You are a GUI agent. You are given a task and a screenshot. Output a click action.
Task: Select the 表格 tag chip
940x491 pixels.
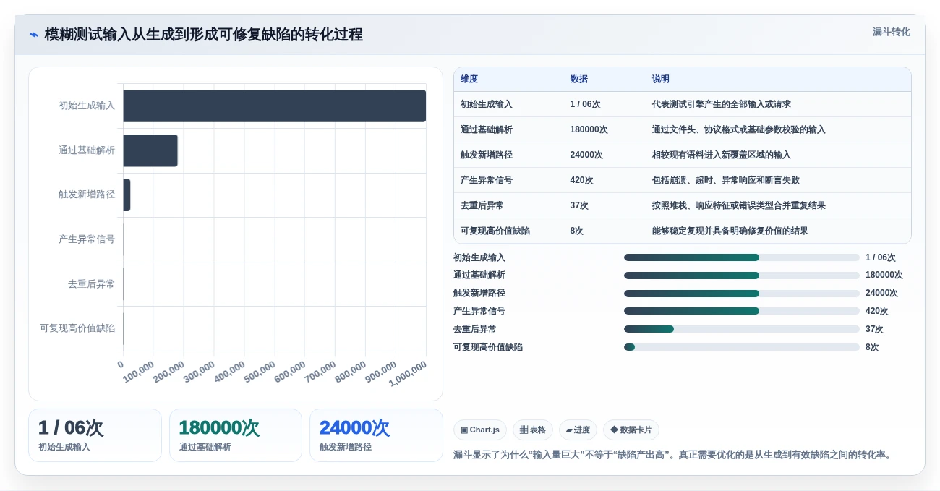pyautogui.click(x=533, y=430)
